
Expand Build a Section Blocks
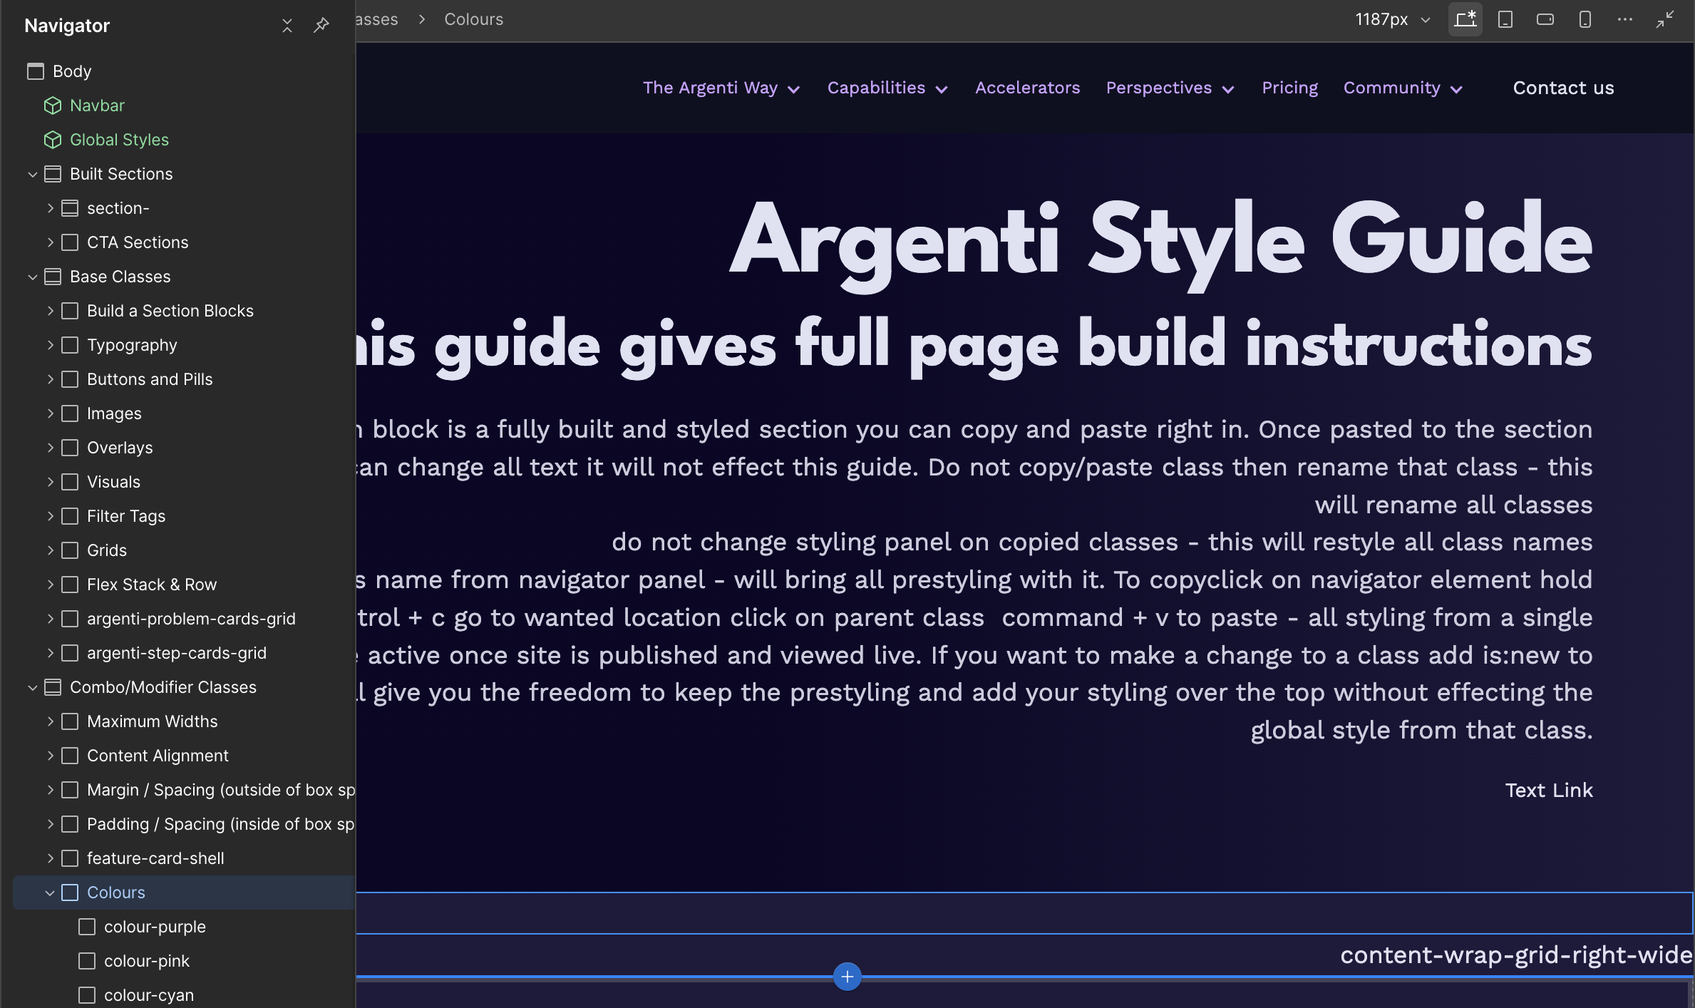50,311
